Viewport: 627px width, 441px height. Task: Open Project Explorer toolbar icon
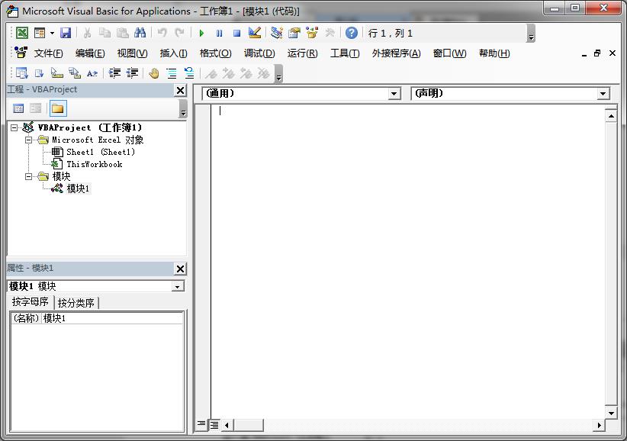[276, 33]
